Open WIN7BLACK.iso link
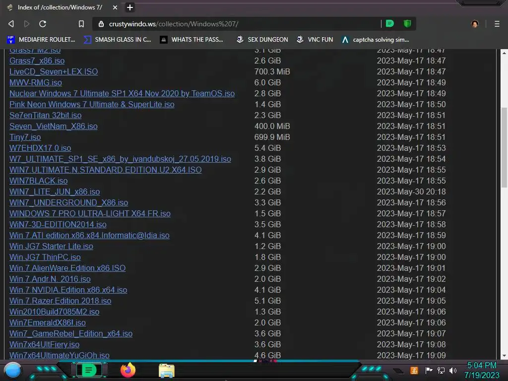508x381 pixels. 39,181
